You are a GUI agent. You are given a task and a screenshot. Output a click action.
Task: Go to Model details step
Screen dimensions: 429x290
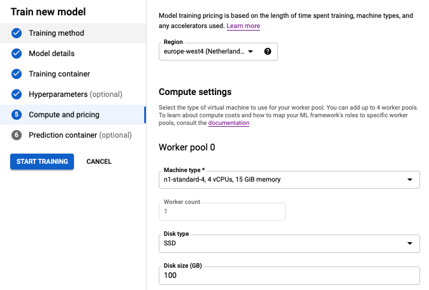(52, 54)
